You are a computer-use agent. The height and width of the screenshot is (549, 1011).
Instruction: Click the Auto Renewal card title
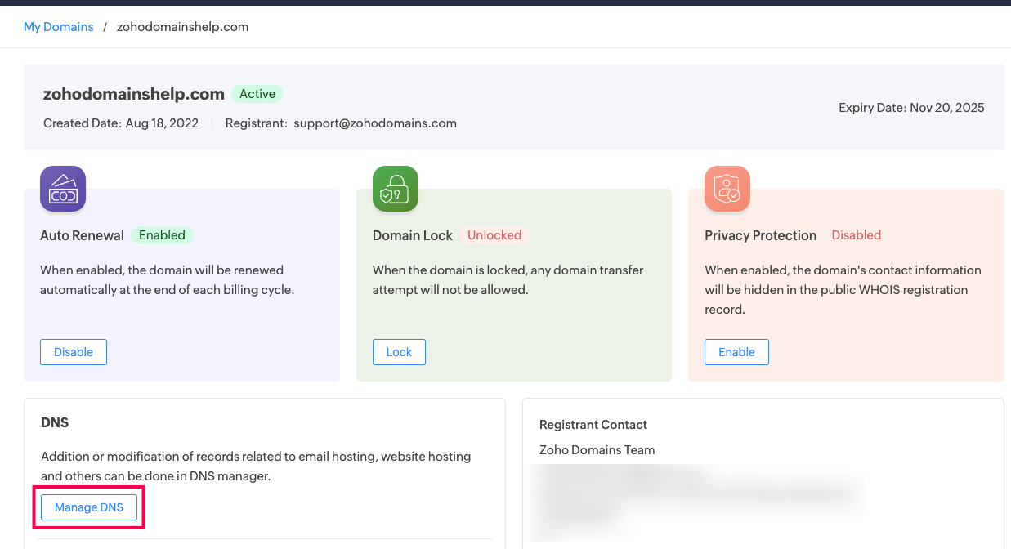pyautogui.click(x=82, y=235)
